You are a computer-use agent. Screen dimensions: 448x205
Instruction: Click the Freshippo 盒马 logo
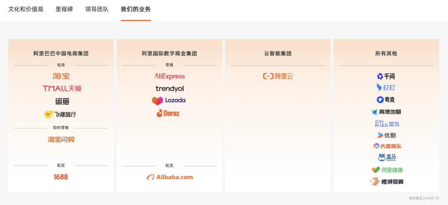point(387,158)
